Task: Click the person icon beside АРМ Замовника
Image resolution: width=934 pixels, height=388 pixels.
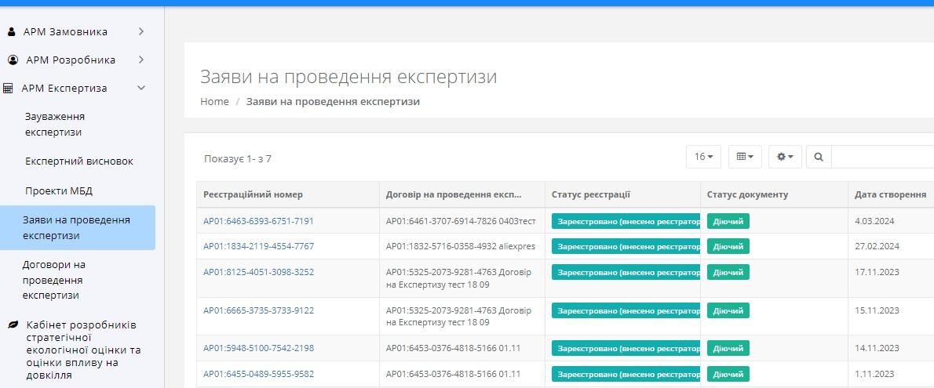Action: click(x=11, y=32)
